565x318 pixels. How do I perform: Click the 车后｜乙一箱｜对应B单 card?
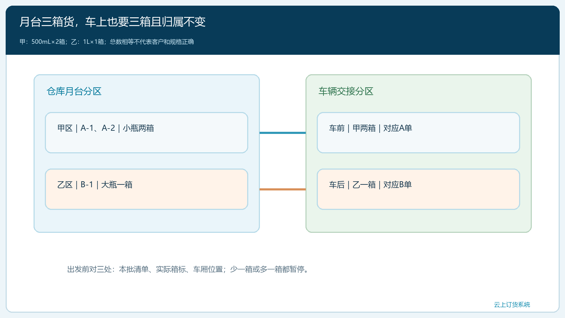click(x=418, y=189)
